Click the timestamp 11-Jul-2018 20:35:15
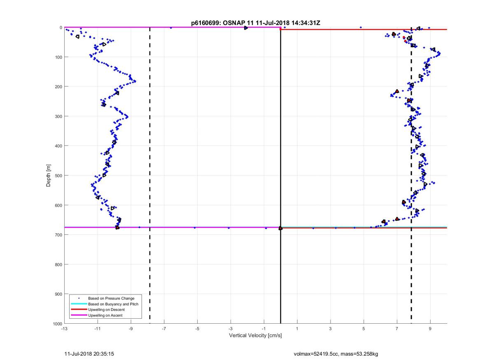Screen dimensions: 494x364 [89, 354]
